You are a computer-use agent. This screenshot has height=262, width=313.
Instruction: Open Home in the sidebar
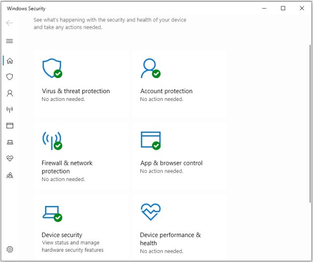(x=10, y=60)
